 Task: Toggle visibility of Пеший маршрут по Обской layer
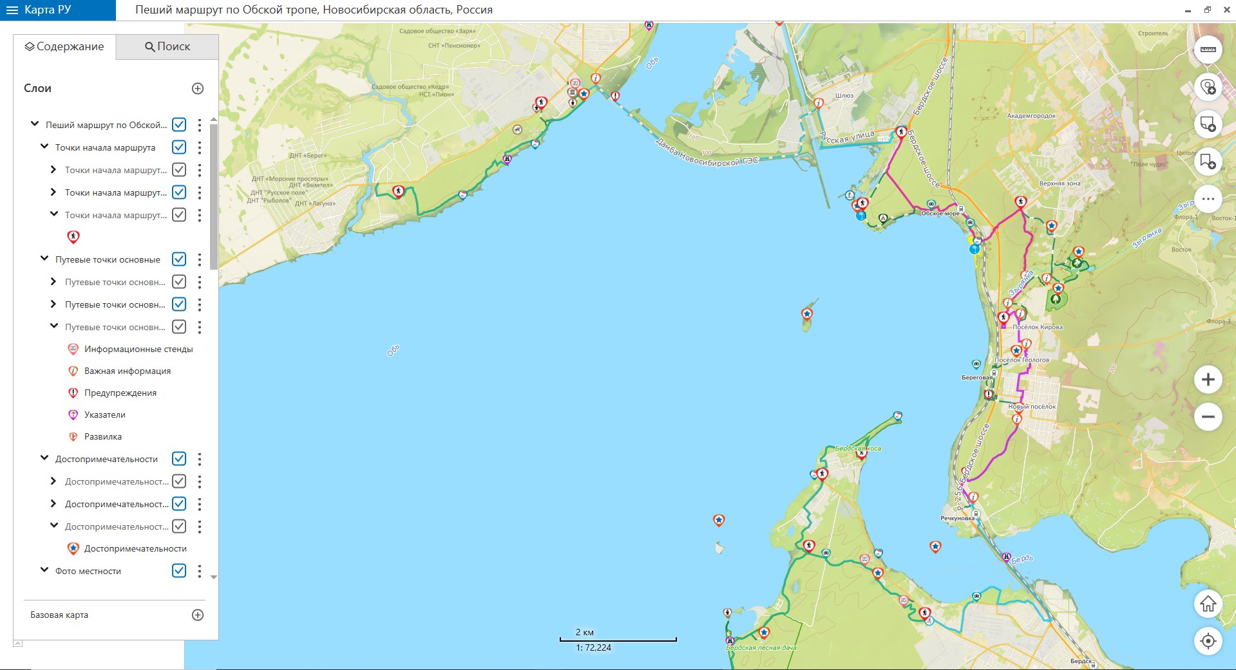[179, 125]
